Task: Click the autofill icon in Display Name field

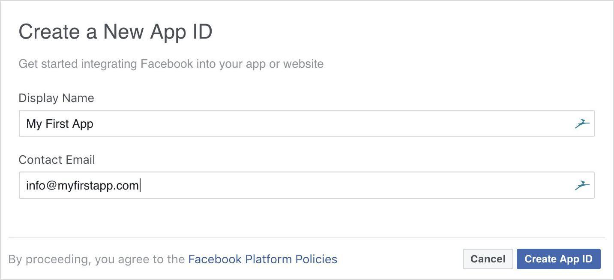Action: (582, 124)
